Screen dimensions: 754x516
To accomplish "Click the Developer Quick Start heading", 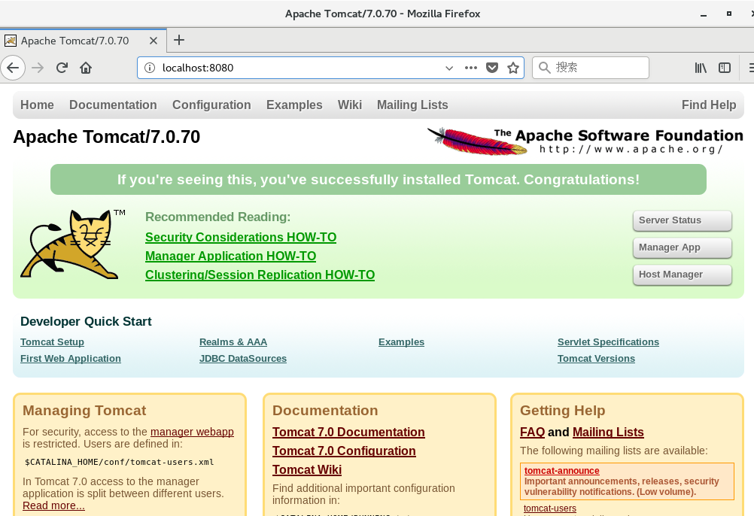I will click(86, 321).
